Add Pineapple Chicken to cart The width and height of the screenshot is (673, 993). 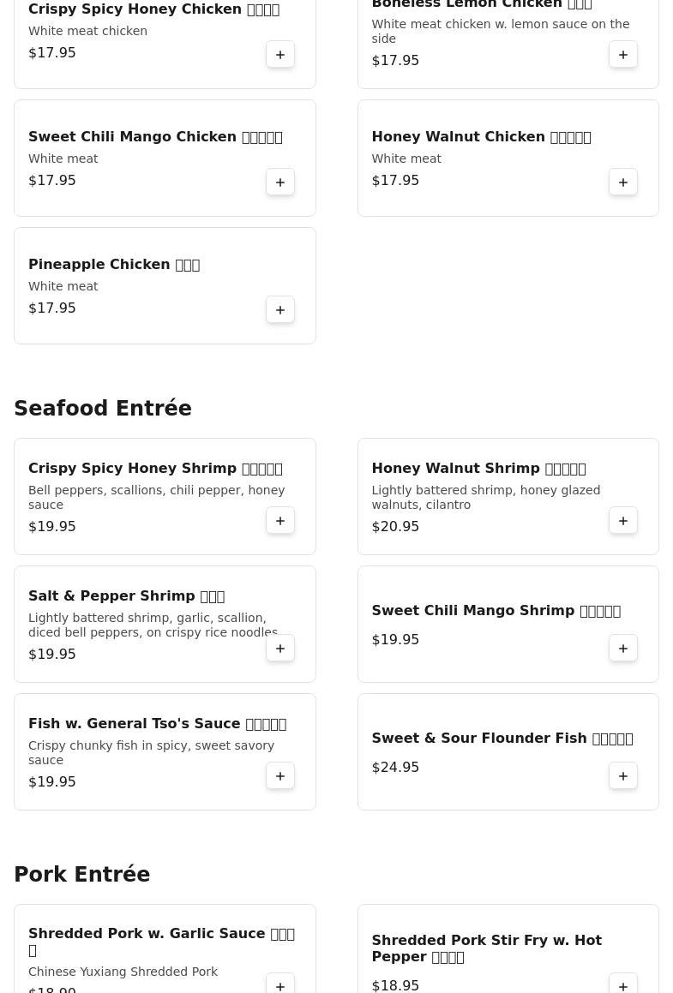pyautogui.click(x=280, y=309)
